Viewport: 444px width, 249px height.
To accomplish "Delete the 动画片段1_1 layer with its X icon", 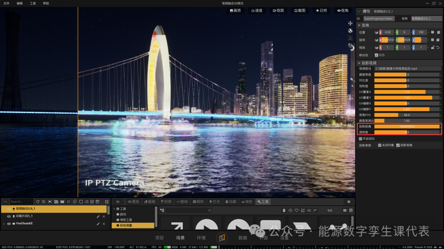I will 104,216.
